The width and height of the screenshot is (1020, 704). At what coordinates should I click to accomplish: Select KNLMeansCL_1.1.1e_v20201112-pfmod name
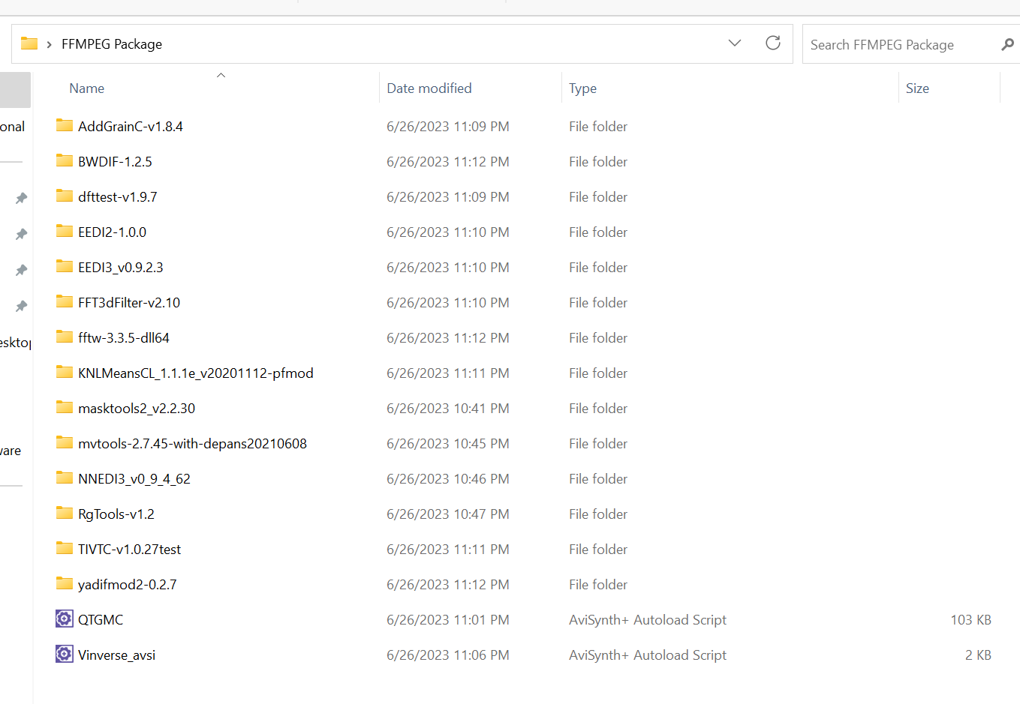coord(196,373)
